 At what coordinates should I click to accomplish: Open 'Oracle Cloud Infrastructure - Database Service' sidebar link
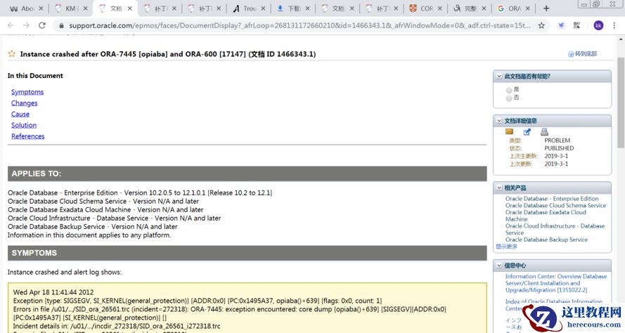pyautogui.click(x=555, y=229)
